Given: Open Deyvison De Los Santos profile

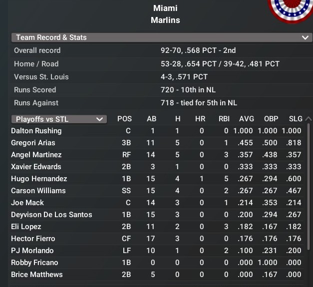Looking at the screenshot, I should 51,215.
